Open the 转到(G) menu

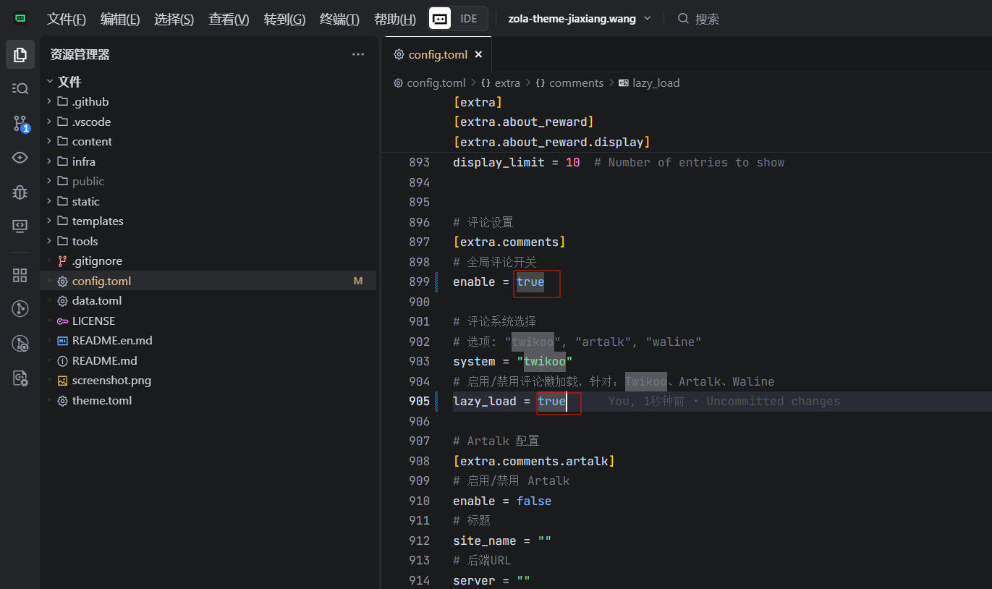(x=284, y=20)
